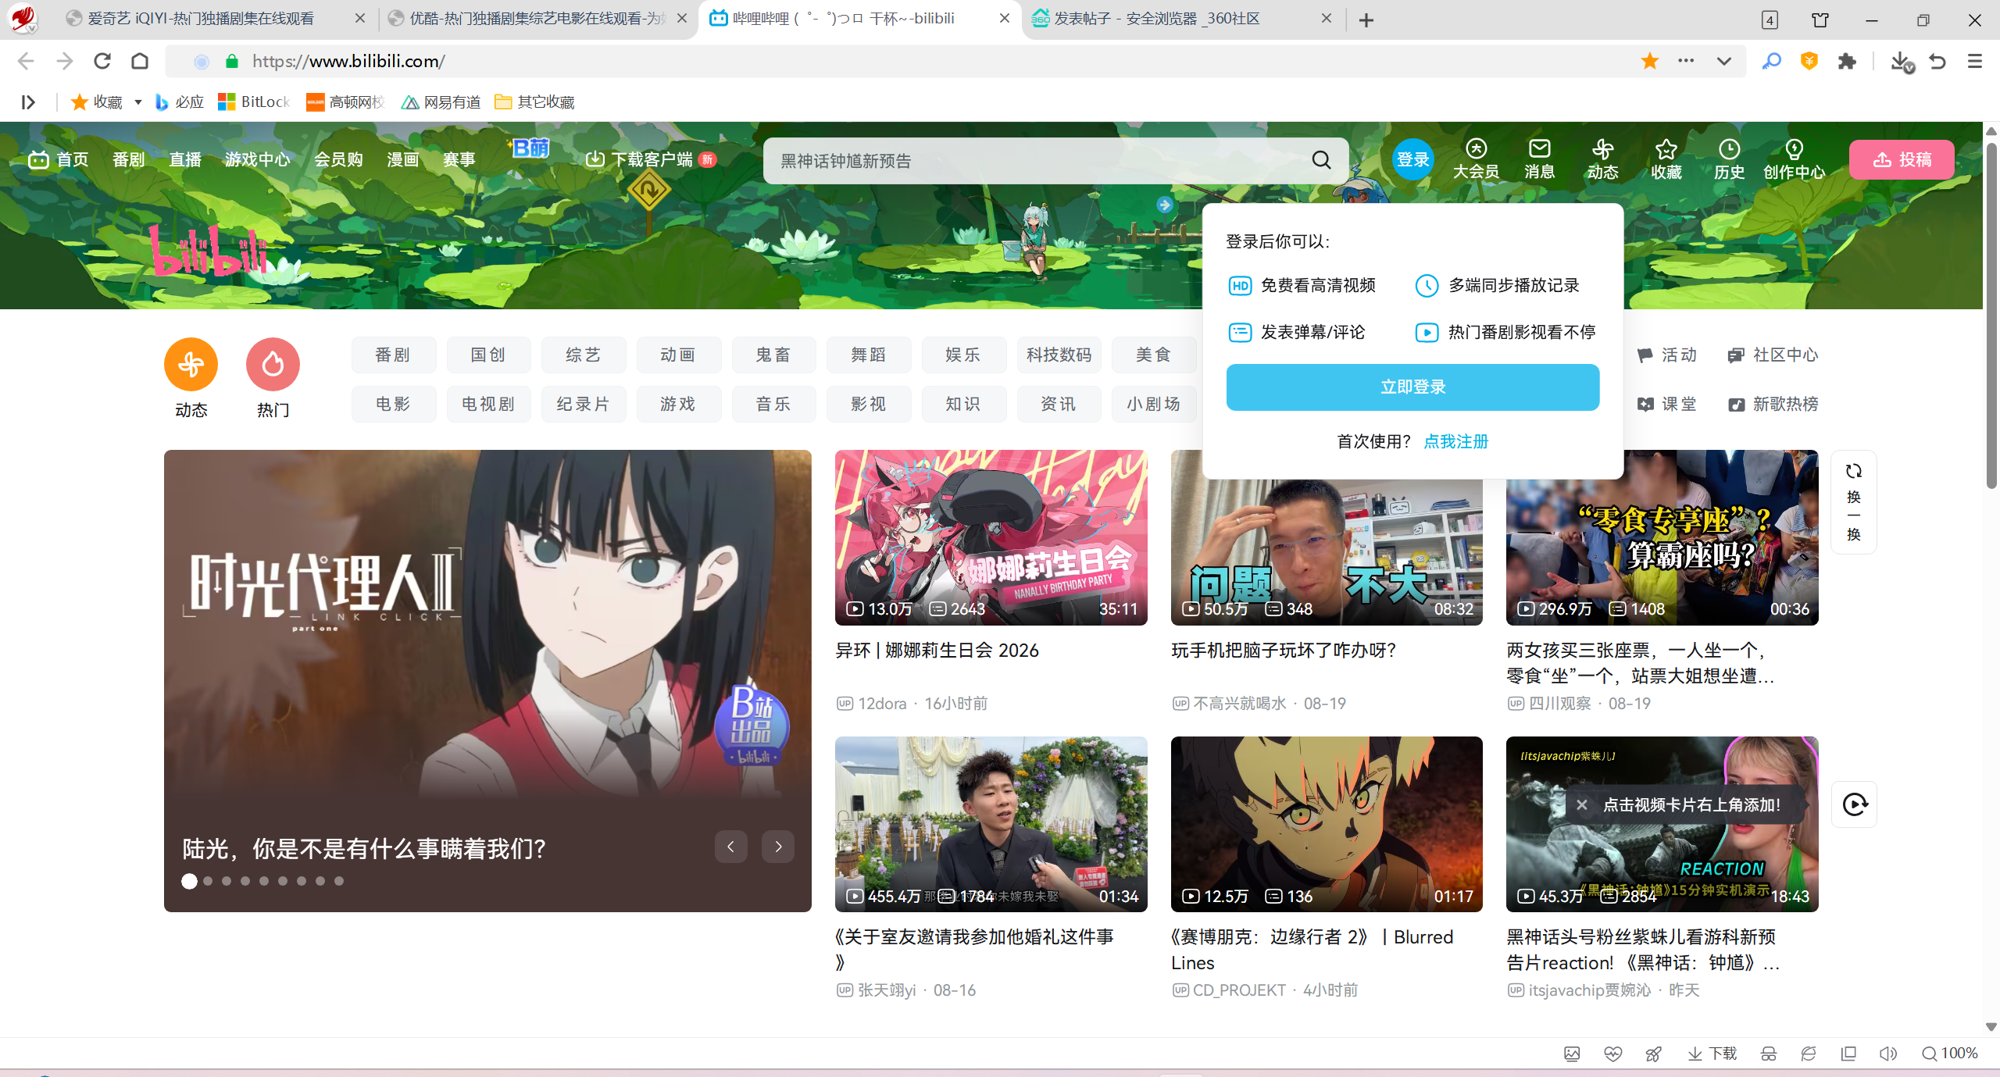Open the 娜娜莉生日会 video thumbnail
Viewport: 2000px width, 1077px height.
[991, 537]
